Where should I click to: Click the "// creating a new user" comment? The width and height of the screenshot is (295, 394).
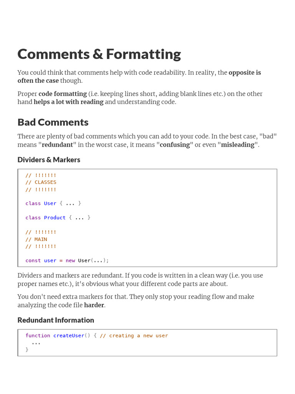tap(134, 336)
